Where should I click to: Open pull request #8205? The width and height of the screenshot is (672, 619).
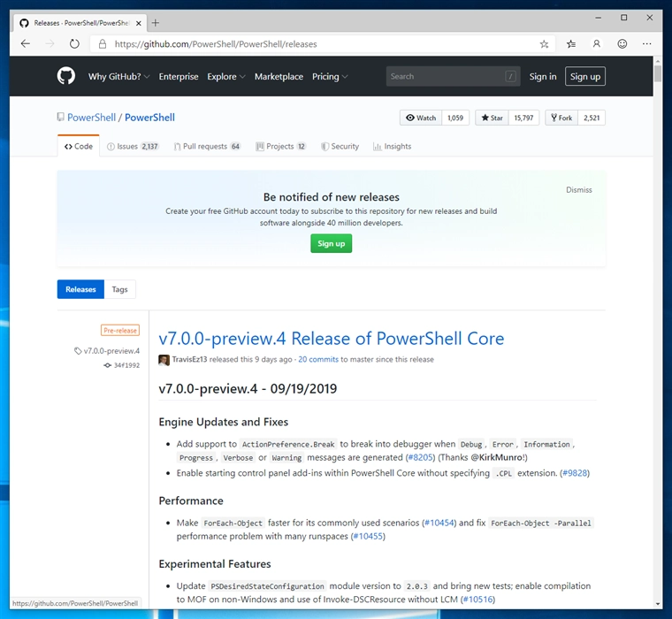coord(420,457)
